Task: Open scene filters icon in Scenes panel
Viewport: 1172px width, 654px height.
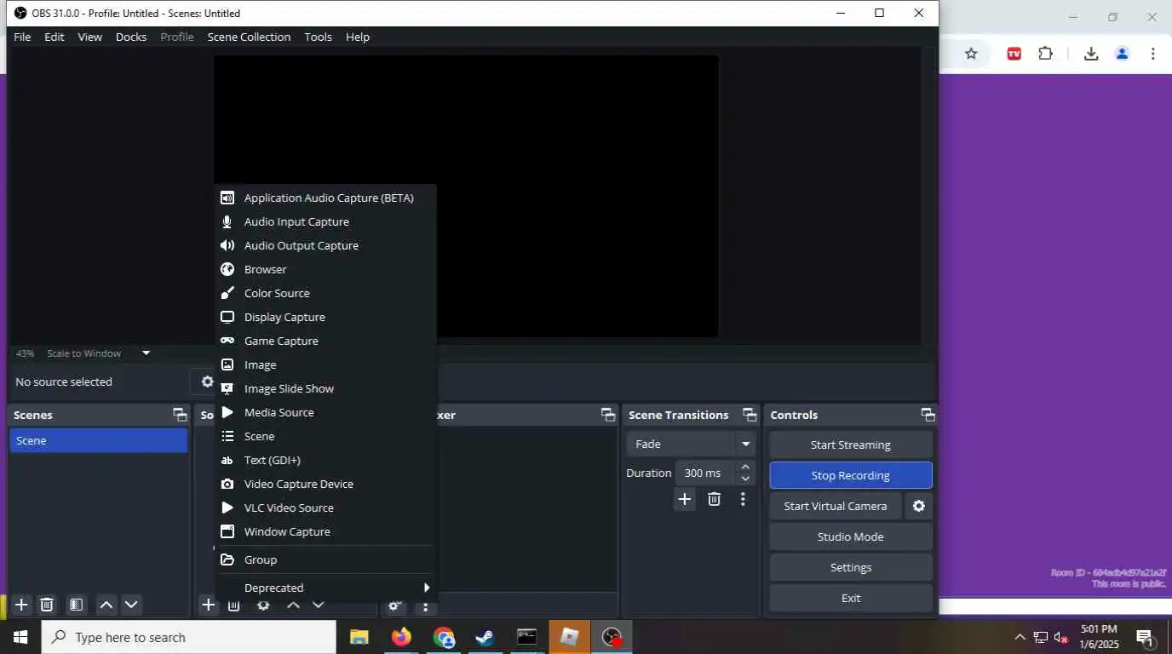Action: click(x=76, y=605)
